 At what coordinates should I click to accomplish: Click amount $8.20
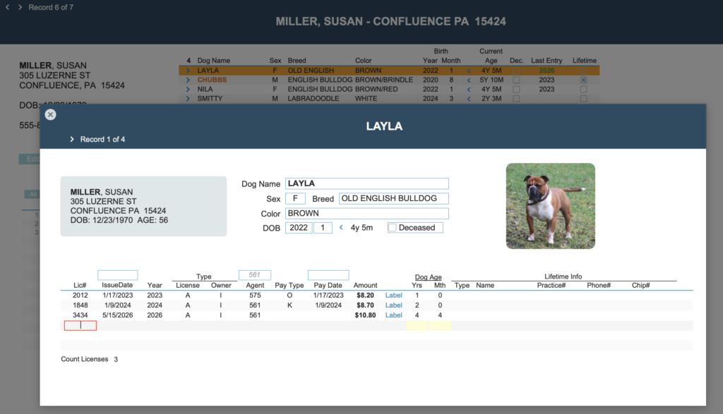365,296
